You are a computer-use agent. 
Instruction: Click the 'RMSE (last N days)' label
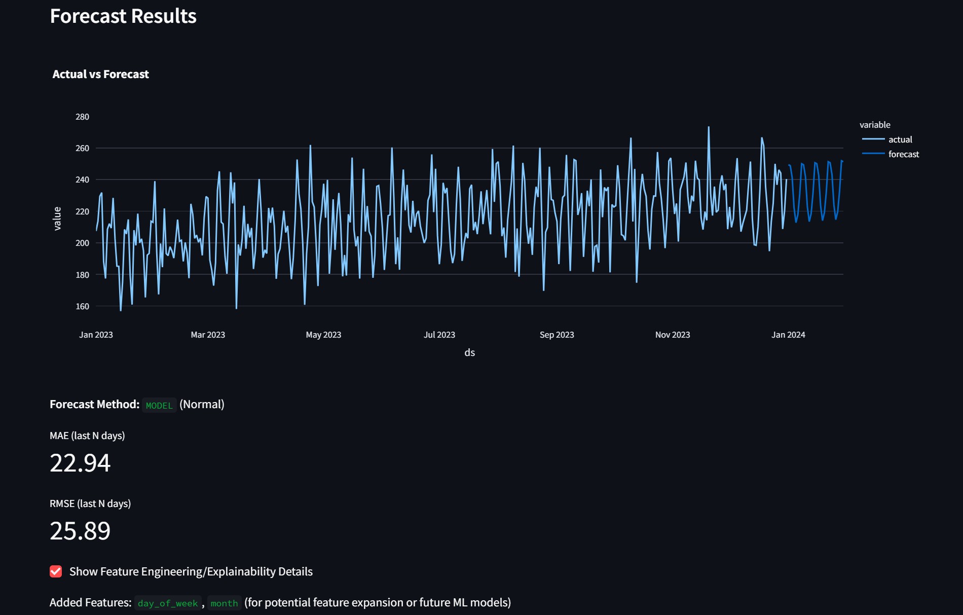click(90, 503)
